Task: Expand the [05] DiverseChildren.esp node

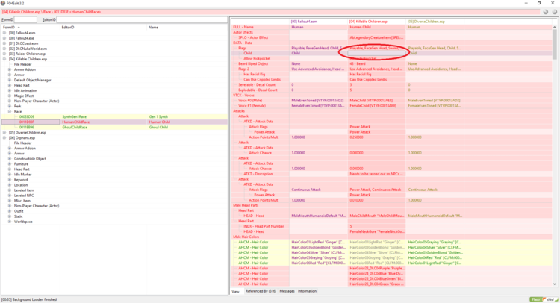Action: [x=4, y=132]
